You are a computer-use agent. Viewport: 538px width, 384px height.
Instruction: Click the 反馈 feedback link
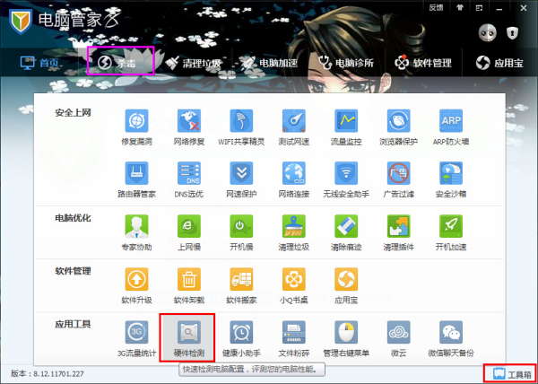click(x=436, y=8)
